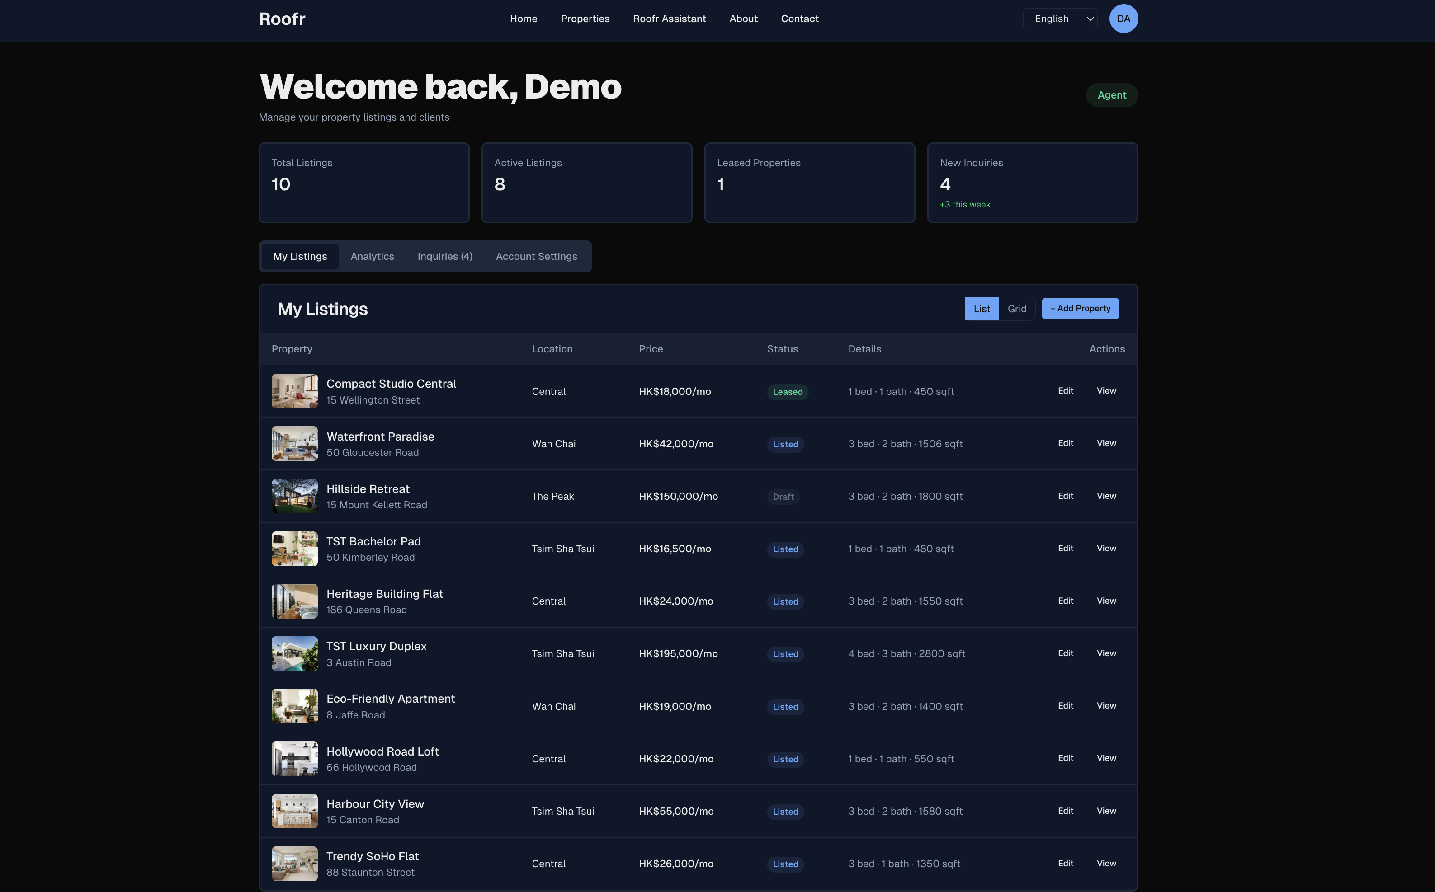Open the Inquiries (4) tab
This screenshot has width=1435, height=892.
(x=444, y=257)
